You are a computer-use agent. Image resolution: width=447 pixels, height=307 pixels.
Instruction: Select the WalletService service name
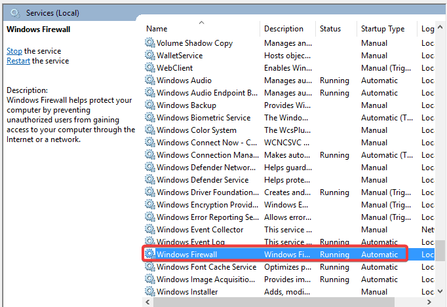click(180, 56)
